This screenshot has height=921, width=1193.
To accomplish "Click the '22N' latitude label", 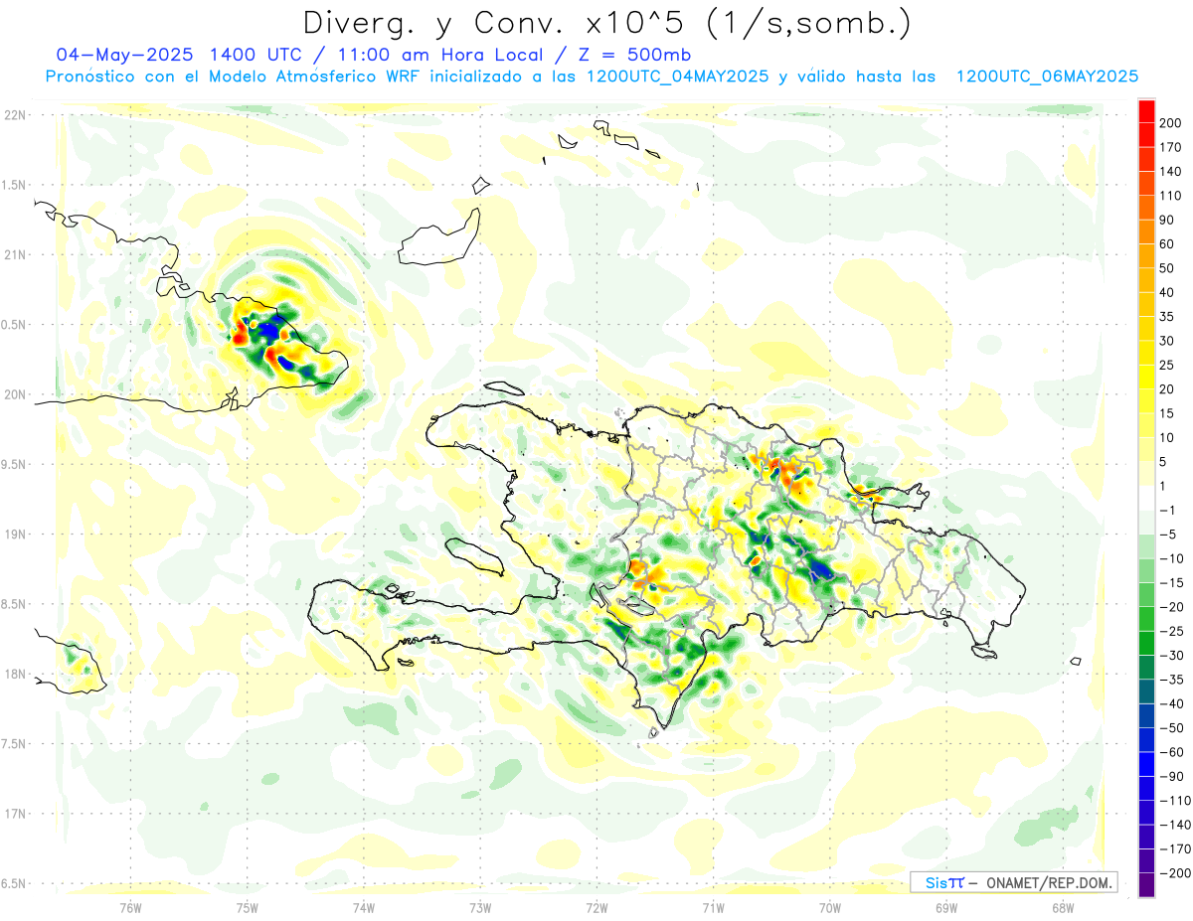I will (15, 115).
